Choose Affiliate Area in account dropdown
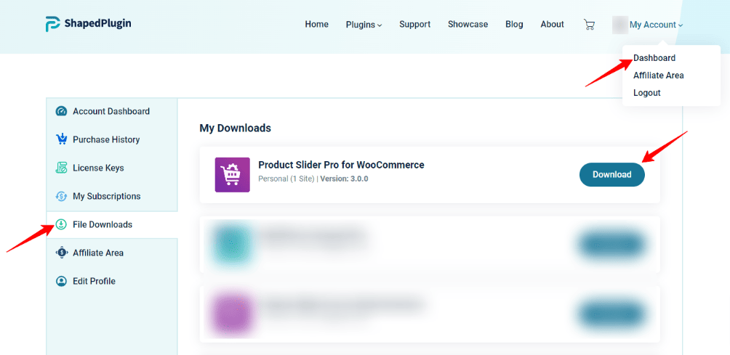 click(658, 76)
